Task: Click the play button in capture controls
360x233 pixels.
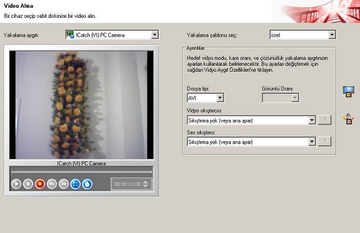Action: [16, 184]
